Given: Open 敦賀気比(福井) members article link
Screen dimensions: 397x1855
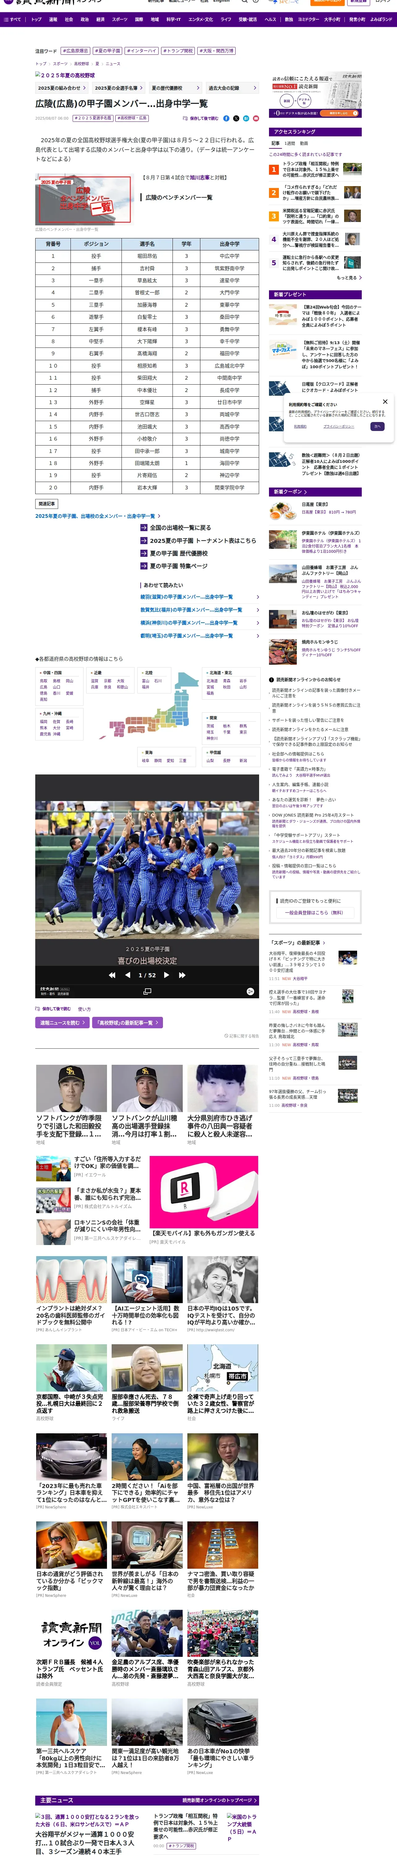Looking at the screenshot, I should [191, 610].
